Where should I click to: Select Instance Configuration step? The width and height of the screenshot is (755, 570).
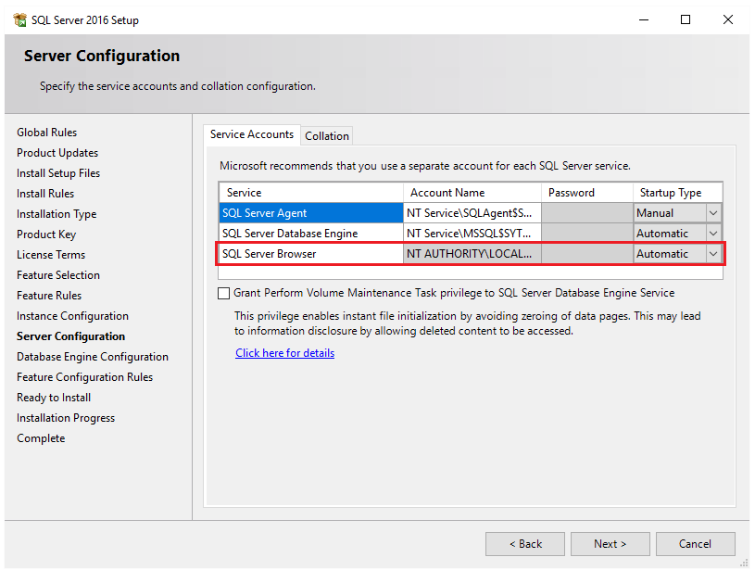coord(72,316)
